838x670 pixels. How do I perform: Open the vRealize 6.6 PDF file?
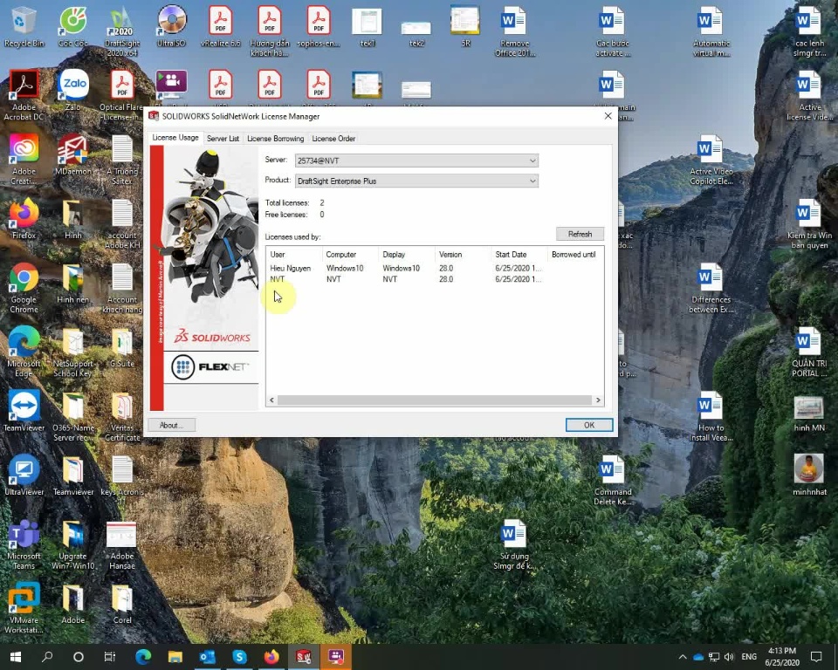tap(220, 27)
